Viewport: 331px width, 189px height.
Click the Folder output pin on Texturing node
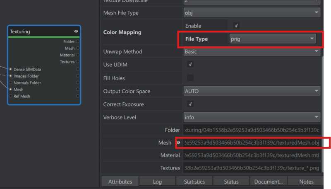tap(78, 41)
